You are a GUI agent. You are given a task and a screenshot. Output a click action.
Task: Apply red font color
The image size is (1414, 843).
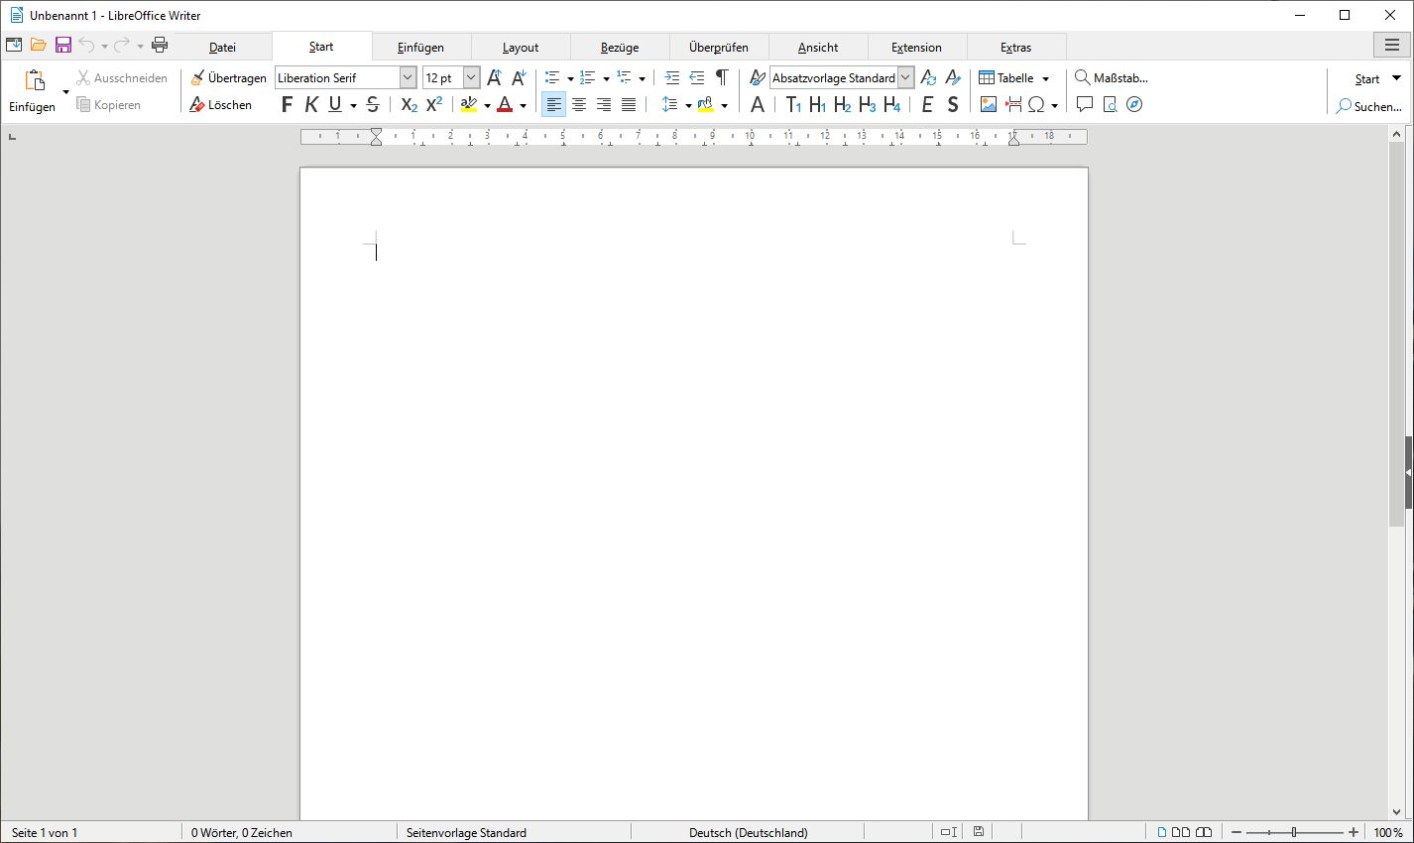coord(505,104)
